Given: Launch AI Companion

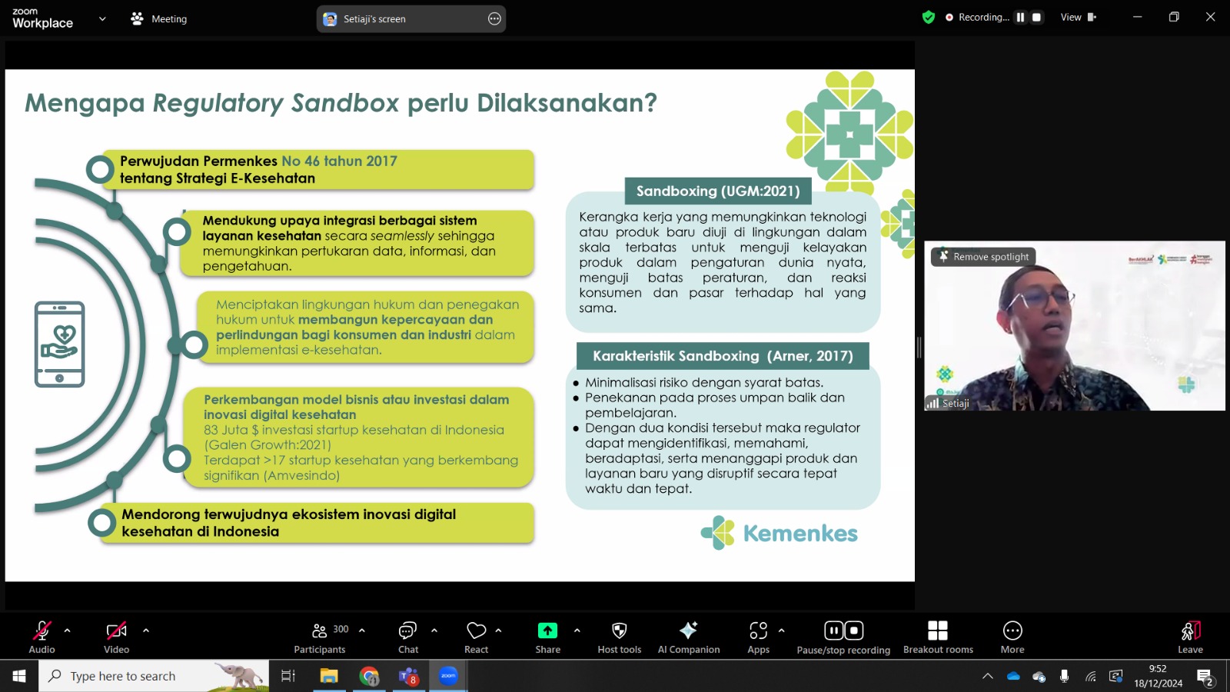Looking at the screenshot, I should coord(688,630).
